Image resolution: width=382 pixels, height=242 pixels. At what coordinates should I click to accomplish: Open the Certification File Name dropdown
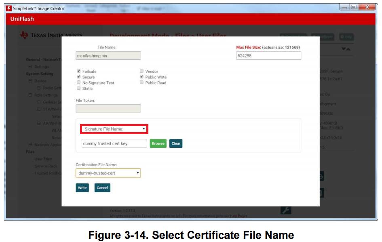coord(108,173)
